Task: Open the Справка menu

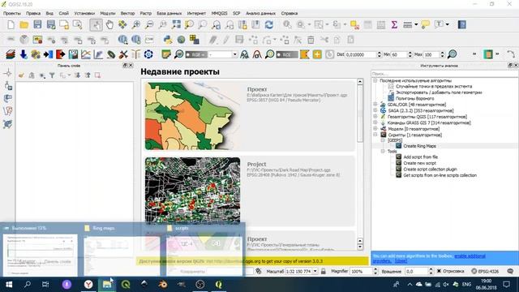Action: click(x=290, y=13)
